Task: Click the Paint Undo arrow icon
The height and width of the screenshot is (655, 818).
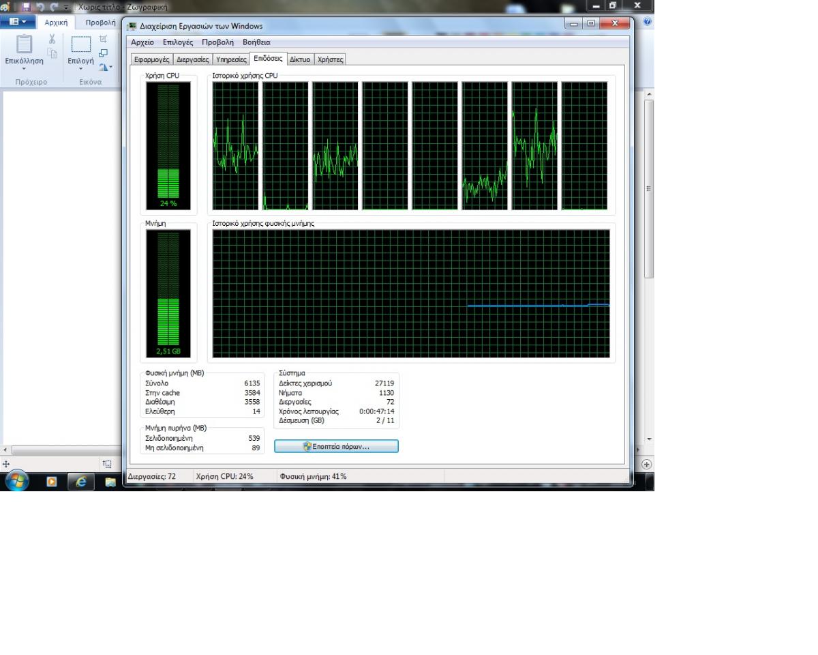Action: (41, 7)
